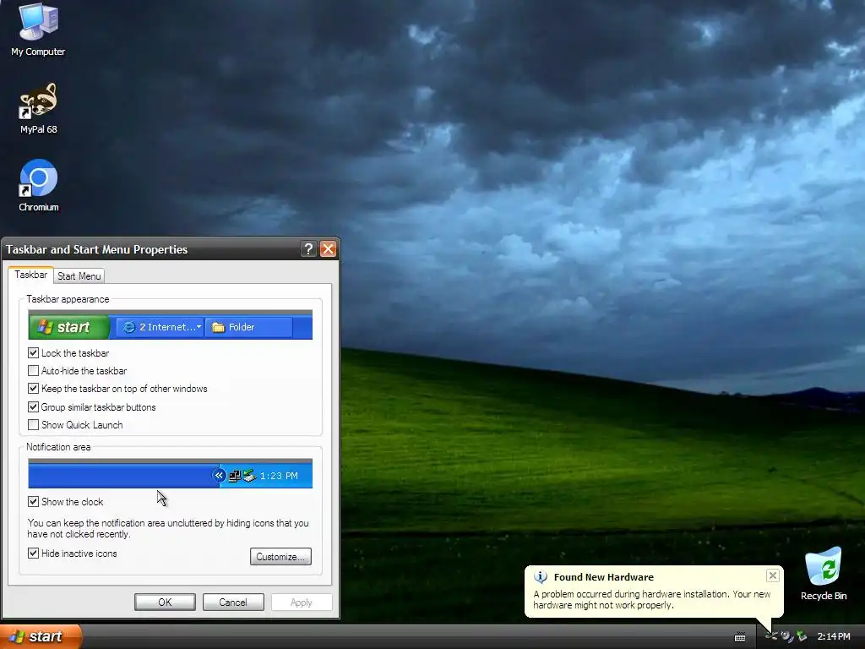
Task: Click the start button in appearance preview
Action: pos(69,327)
